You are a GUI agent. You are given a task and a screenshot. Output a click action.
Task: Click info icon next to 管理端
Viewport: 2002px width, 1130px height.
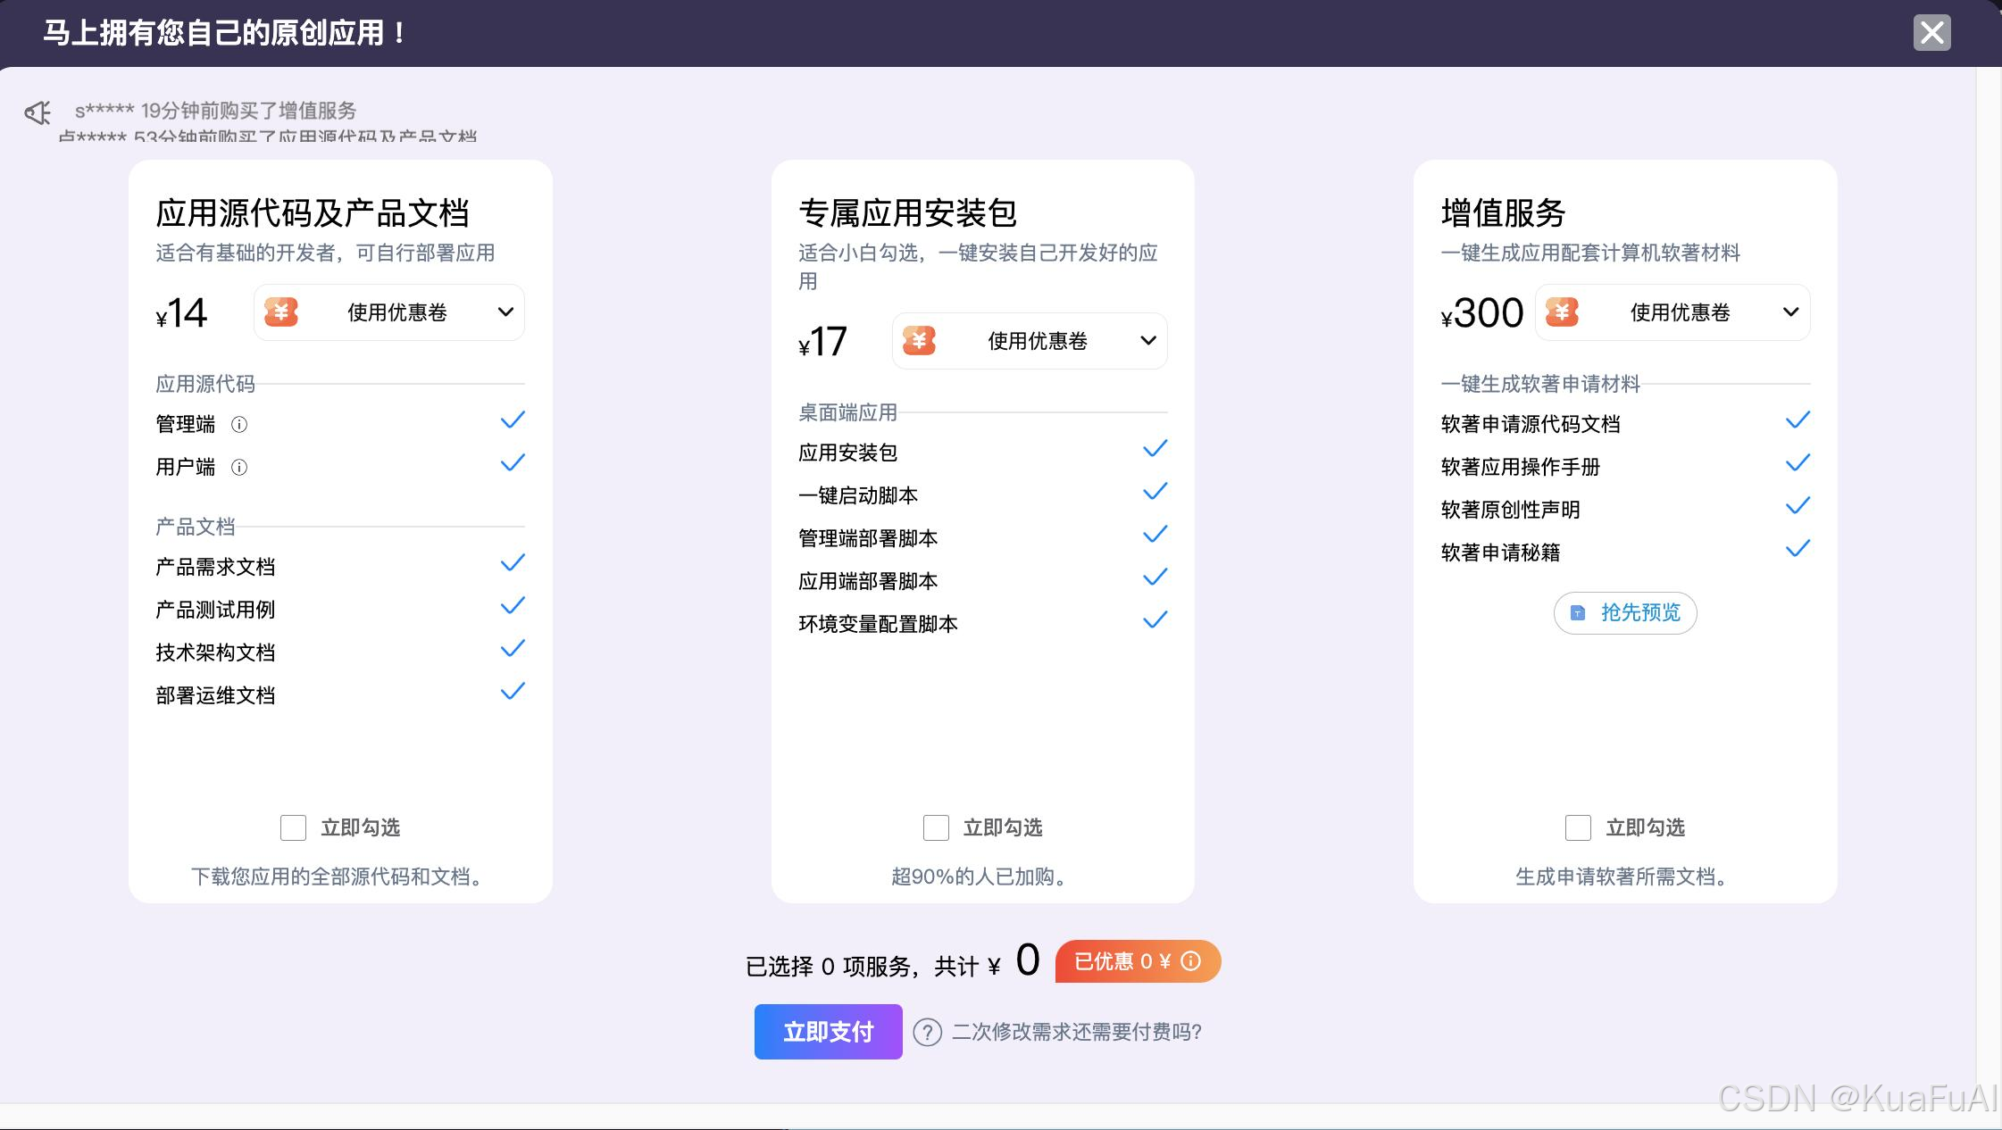pyautogui.click(x=239, y=424)
